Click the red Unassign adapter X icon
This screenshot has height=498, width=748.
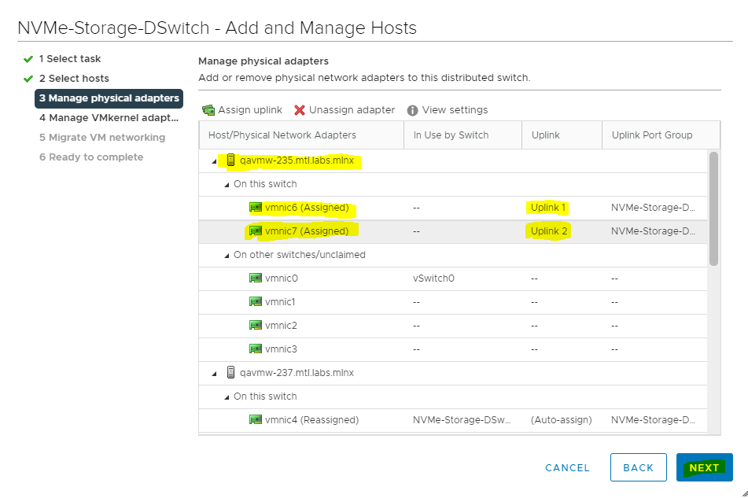point(300,110)
